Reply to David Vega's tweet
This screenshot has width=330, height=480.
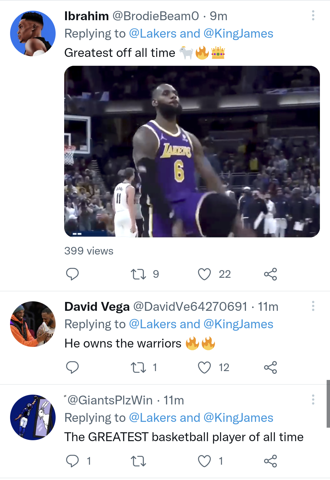pos(73,368)
